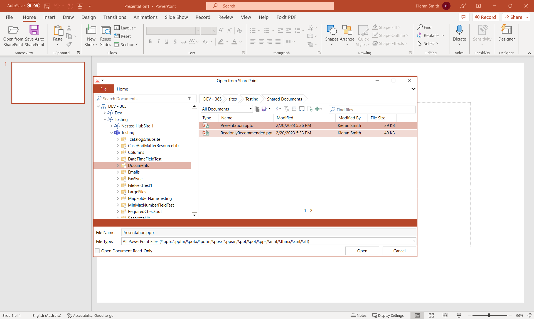Expand the Emails folder node
This screenshot has width=534, height=319.
(118, 172)
